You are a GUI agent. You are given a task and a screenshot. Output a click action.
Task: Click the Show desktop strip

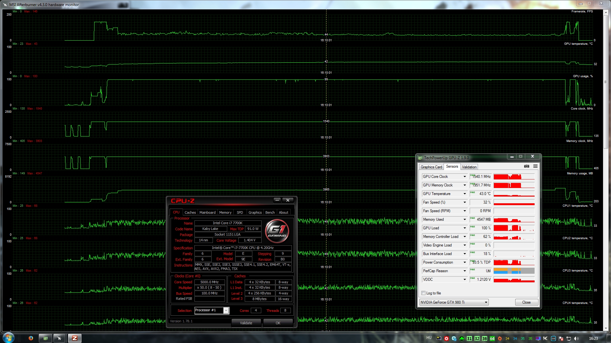[608, 338]
